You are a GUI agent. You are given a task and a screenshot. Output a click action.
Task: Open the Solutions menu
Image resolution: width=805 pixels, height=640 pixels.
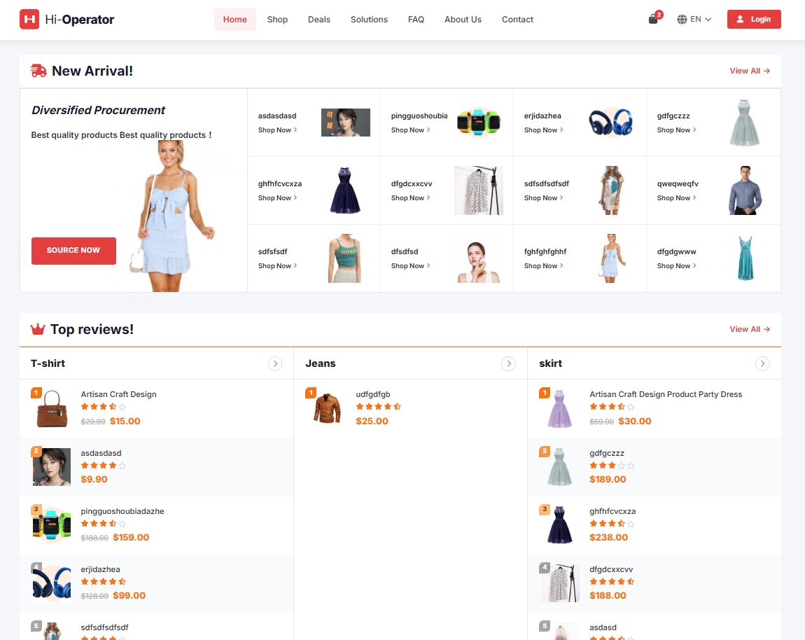[369, 20]
